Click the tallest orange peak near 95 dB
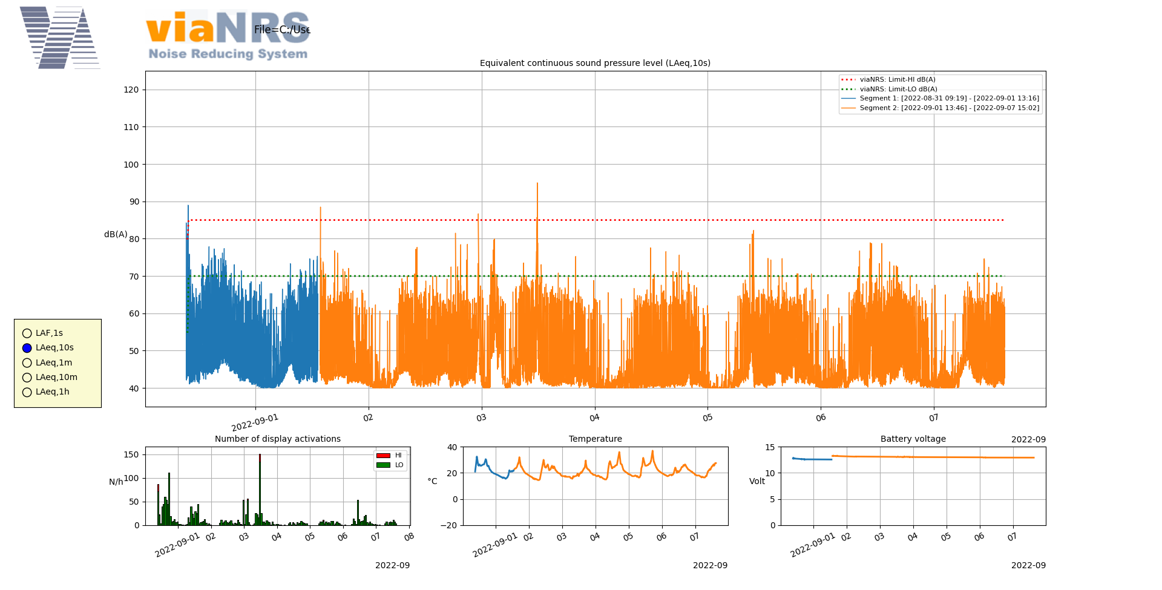Image resolution: width=1162 pixels, height=590 pixels. (x=537, y=185)
